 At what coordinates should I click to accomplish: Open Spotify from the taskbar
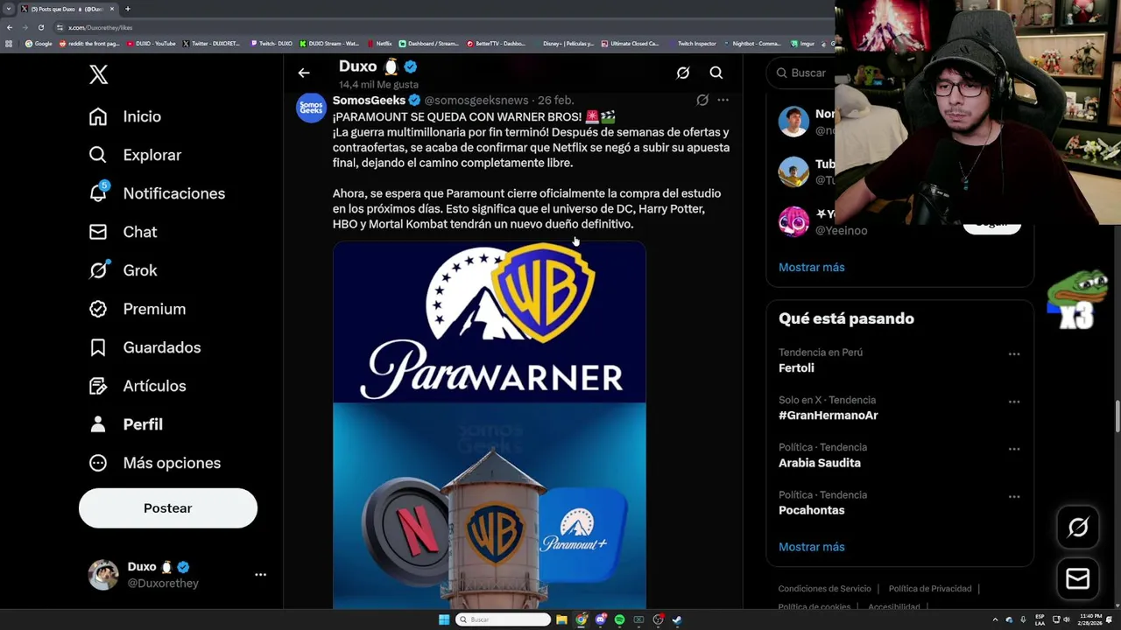click(x=619, y=619)
